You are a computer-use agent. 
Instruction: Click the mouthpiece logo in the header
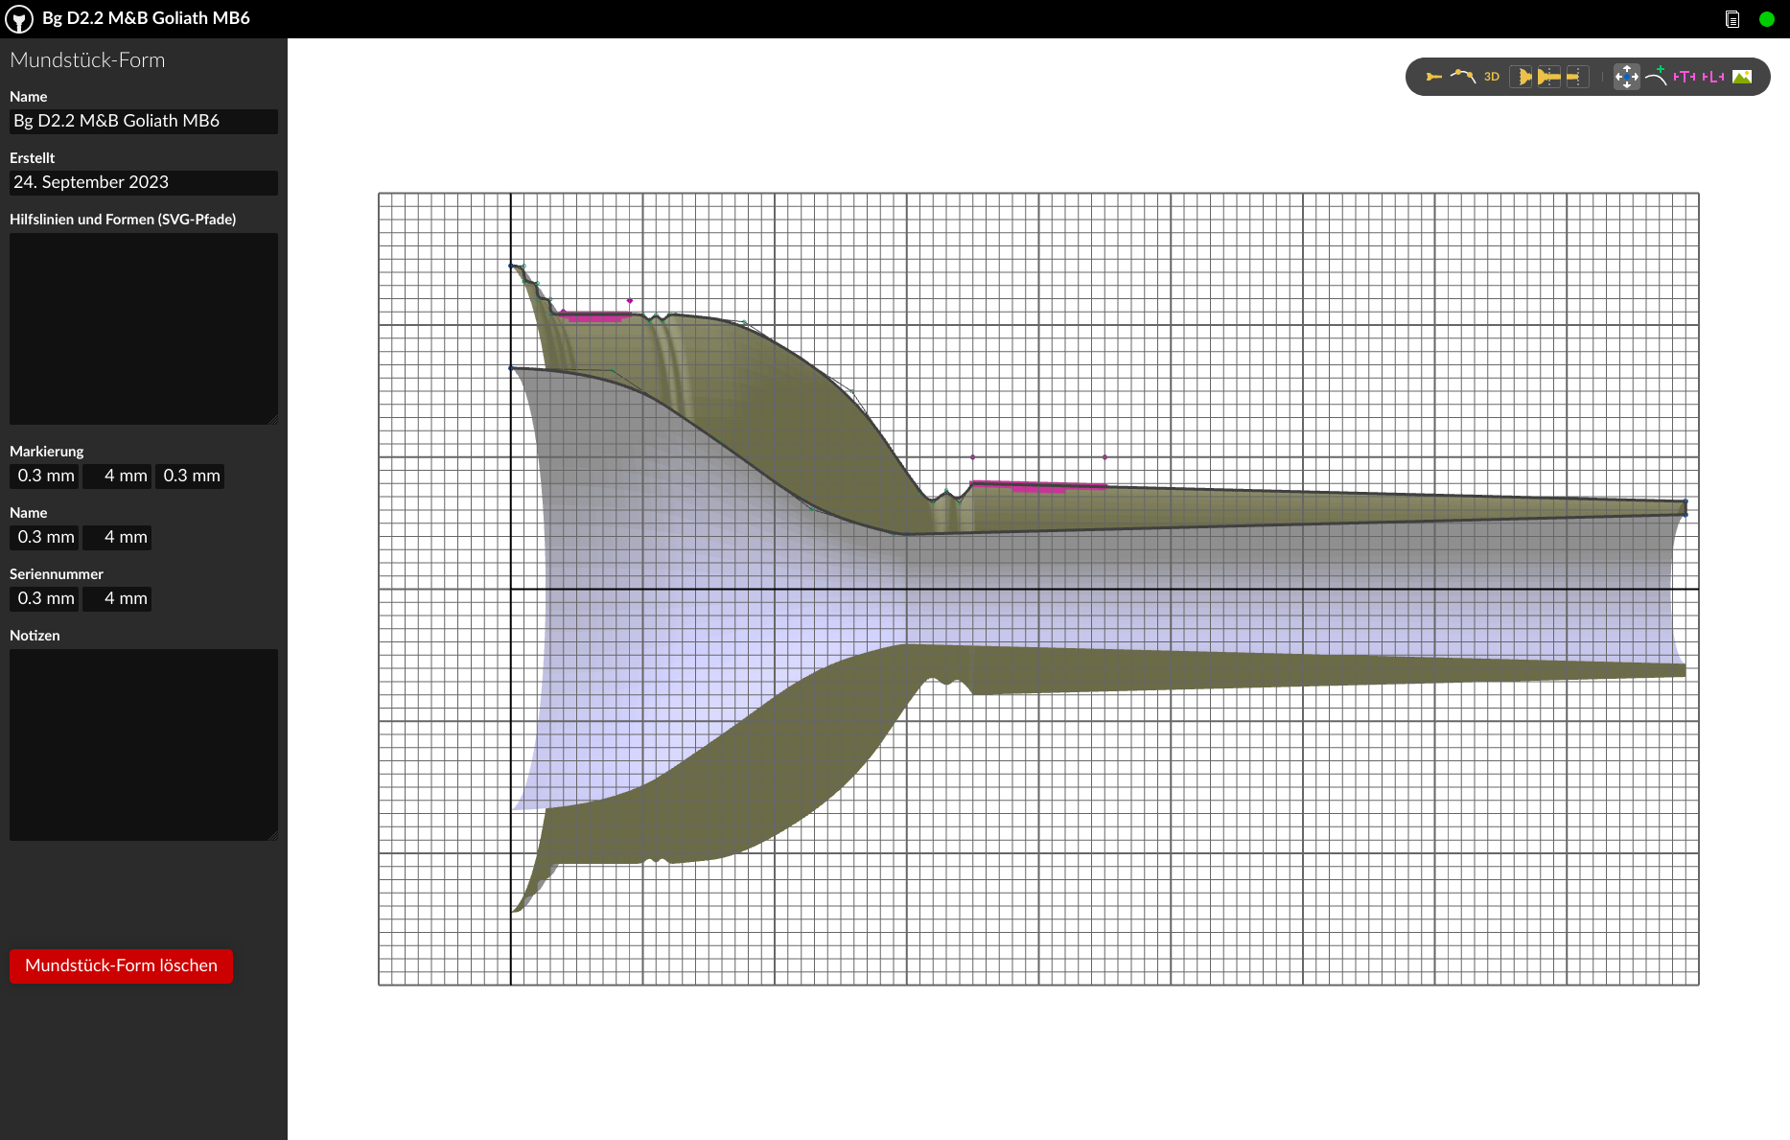click(19, 19)
